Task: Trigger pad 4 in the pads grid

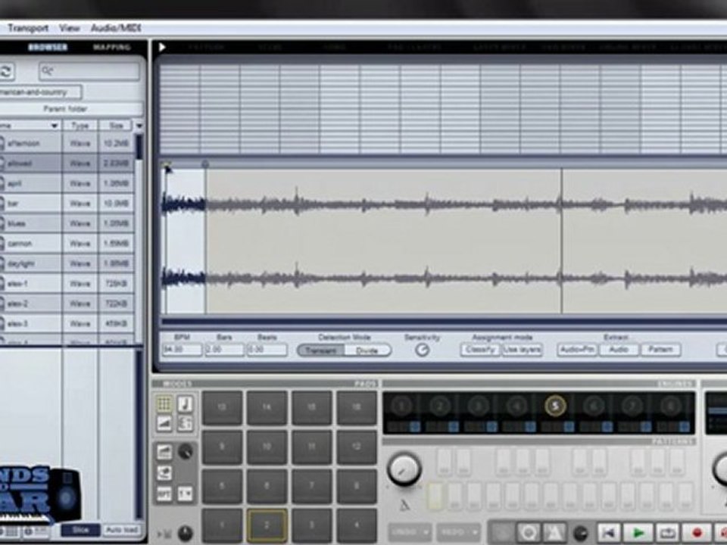Action: pyautogui.click(x=357, y=525)
